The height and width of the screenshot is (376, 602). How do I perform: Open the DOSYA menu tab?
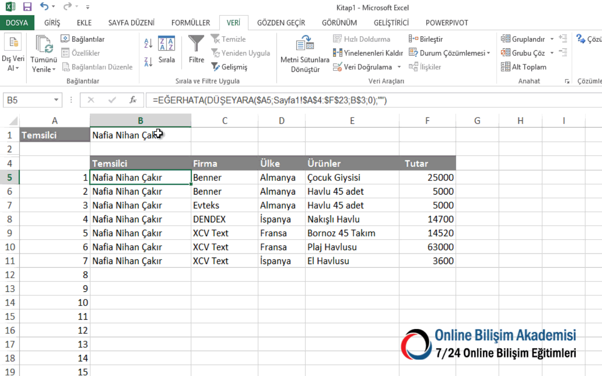(x=17, y=23)
